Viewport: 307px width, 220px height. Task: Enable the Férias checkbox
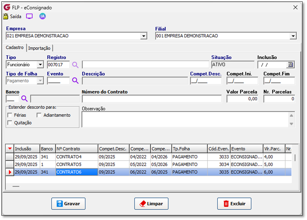[10, 115]
